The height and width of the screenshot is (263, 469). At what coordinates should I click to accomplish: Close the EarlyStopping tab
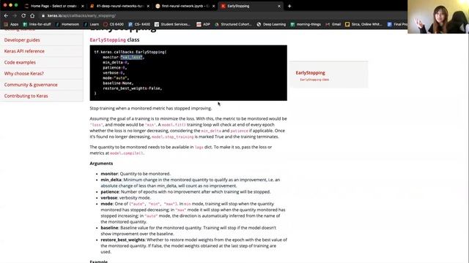tap(279, 6)
